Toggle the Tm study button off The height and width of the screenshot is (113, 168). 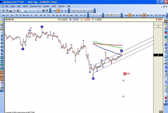[x=130, y=15]
